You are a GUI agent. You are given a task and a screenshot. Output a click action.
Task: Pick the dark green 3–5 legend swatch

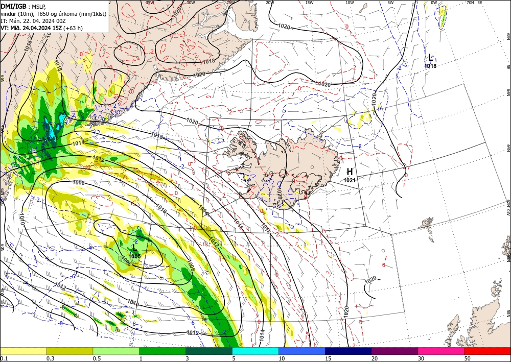[x=209, y=351]
